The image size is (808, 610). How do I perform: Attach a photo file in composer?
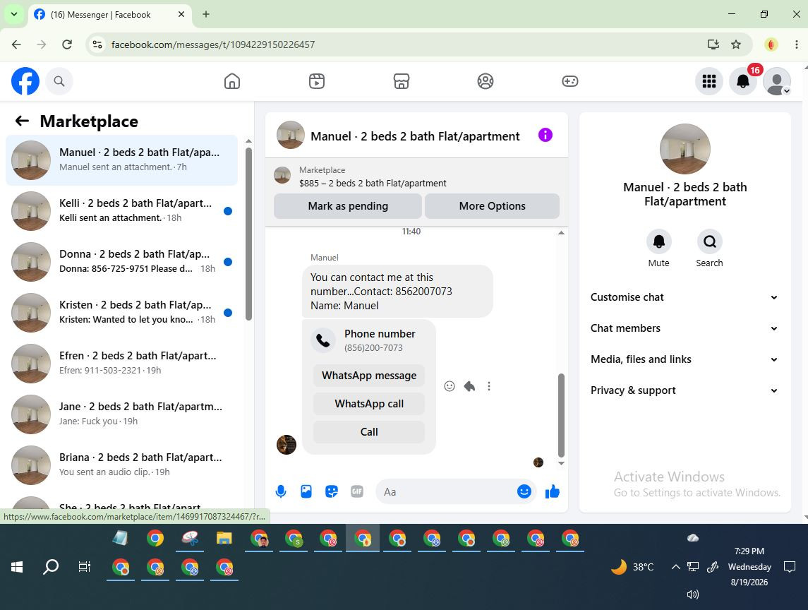[x=306, y=491]
